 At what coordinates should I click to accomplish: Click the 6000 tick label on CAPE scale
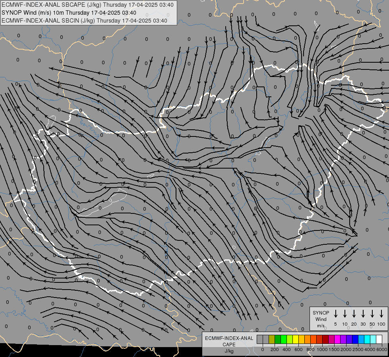382,349
